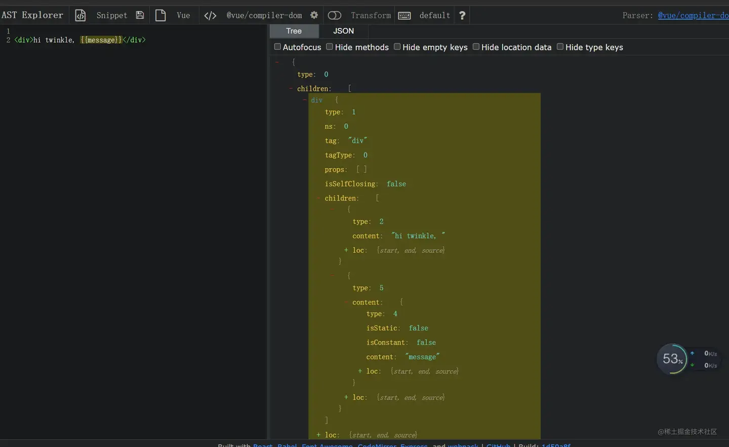The height and width of the screenshot is (447, 729).
Task: Click the {{message}} expression in code editor
Action: pyautogui.click(x=101, y=40)
